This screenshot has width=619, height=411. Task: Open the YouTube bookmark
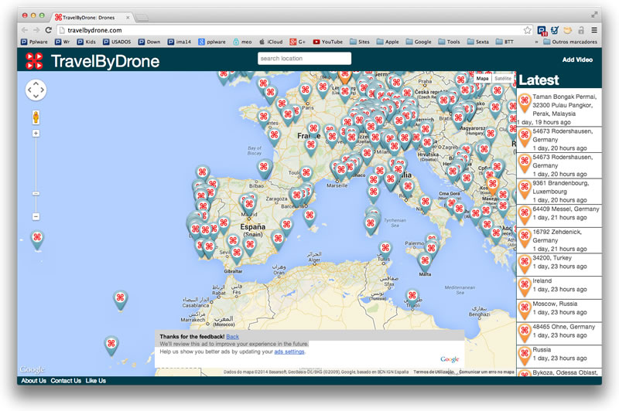pos(327,42)
